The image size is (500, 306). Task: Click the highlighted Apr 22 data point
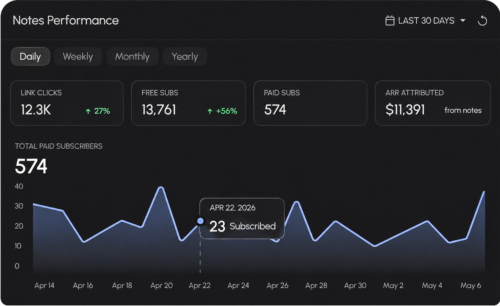click(200, 221)
